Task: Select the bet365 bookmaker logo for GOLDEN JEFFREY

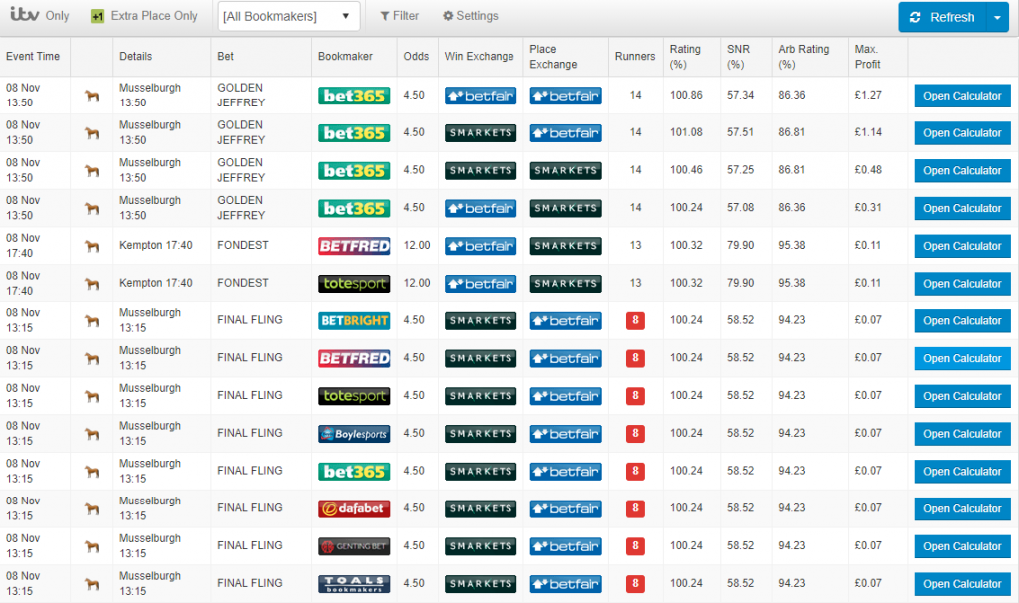Action: (x=353, y=95)
